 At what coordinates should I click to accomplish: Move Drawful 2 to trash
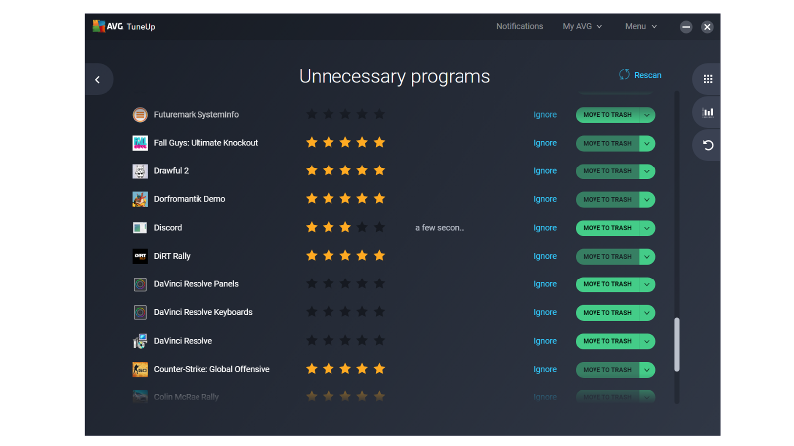[x=607, y=171]
